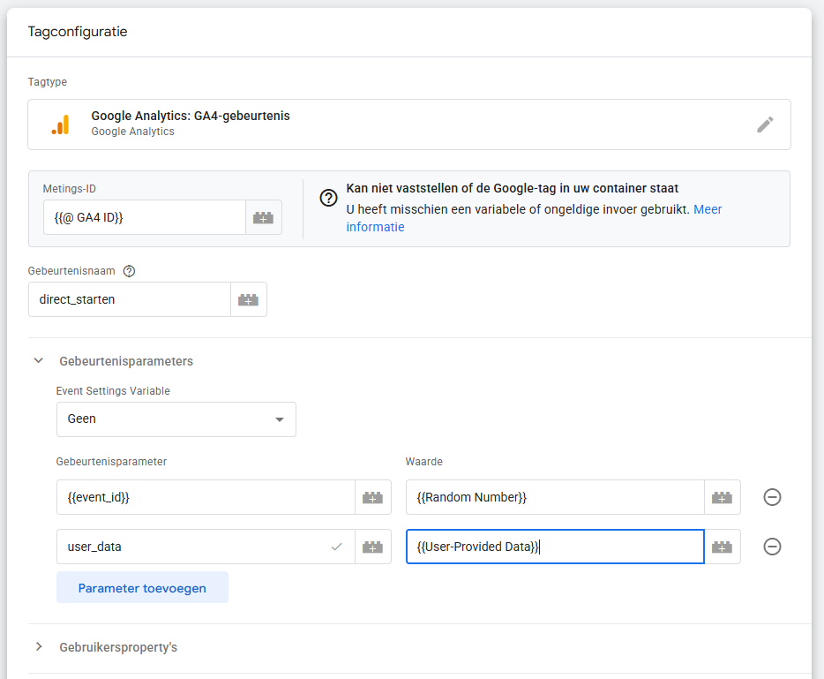Open variable picker beside Metings-ID field
Viewport: 824px width, 679px height.
(263, 217)
